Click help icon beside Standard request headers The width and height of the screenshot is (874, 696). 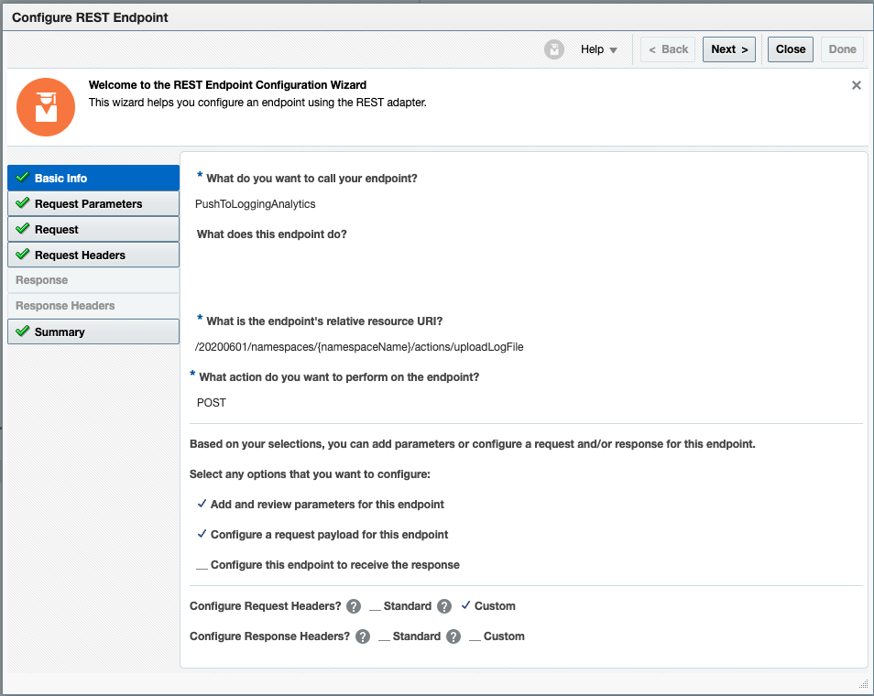pyautogui.click(x=444, y=606)
